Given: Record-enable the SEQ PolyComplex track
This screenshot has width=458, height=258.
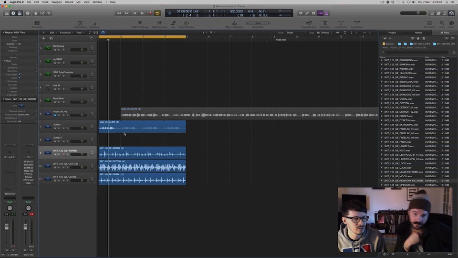Looking at the screenshot, I should coord(63,76).
